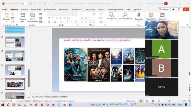
Task: Expand the Вставить paste dropdown arrow
Action: coord(7,21)
